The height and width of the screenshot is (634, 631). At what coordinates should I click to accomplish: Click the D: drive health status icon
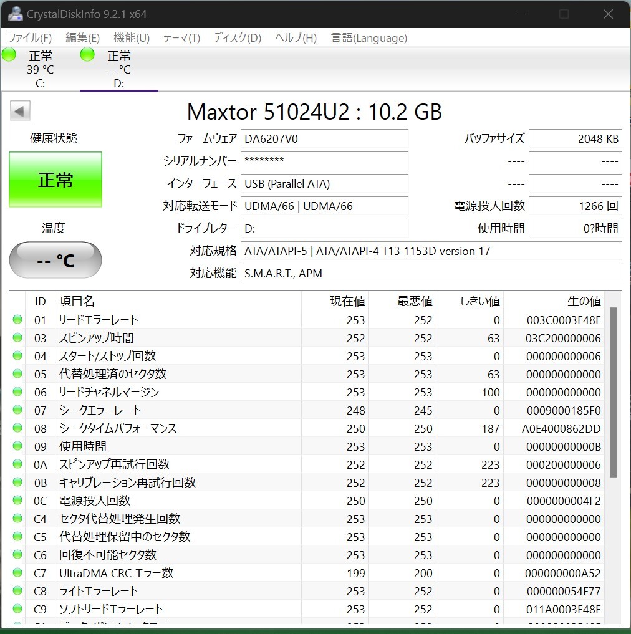point(87,54)
